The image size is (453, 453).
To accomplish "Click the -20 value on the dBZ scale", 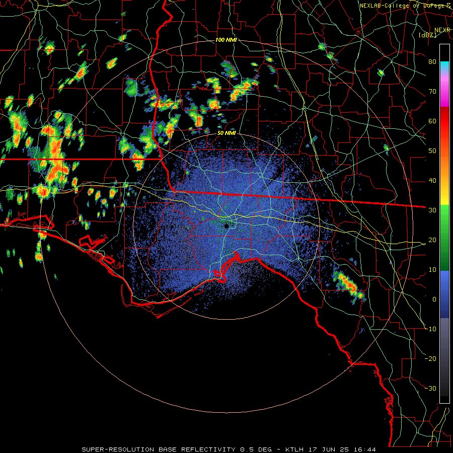I will 431,358.
